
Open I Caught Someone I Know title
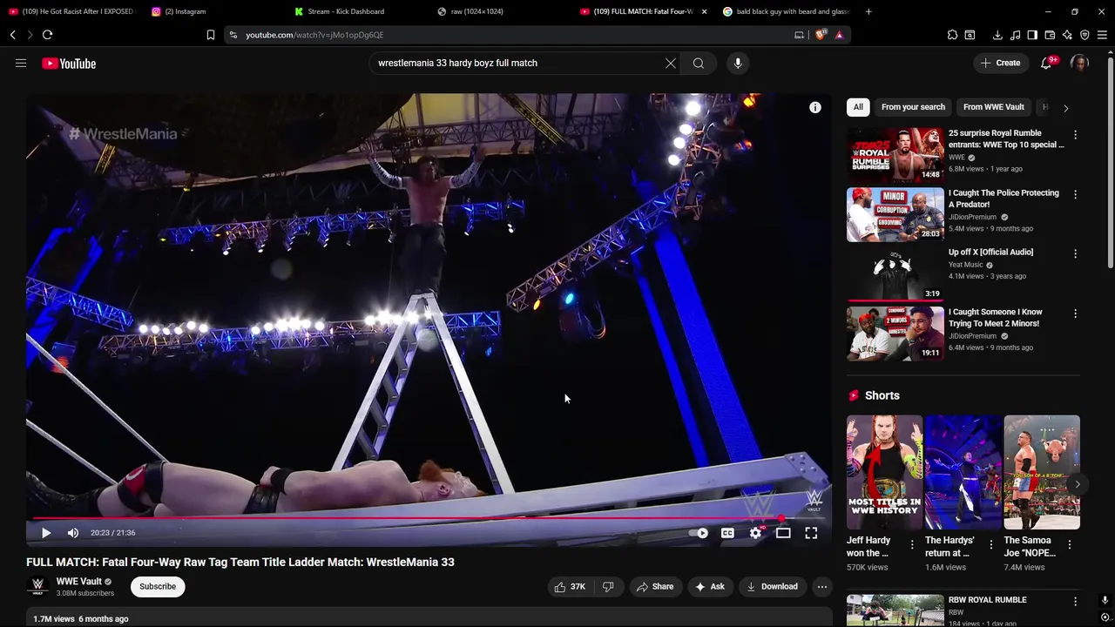(x=995, y=318)
